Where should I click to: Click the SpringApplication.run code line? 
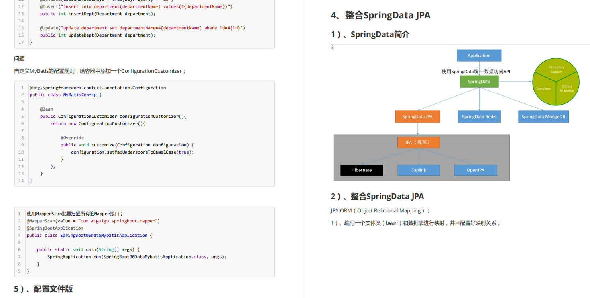(x=137, y=257)
